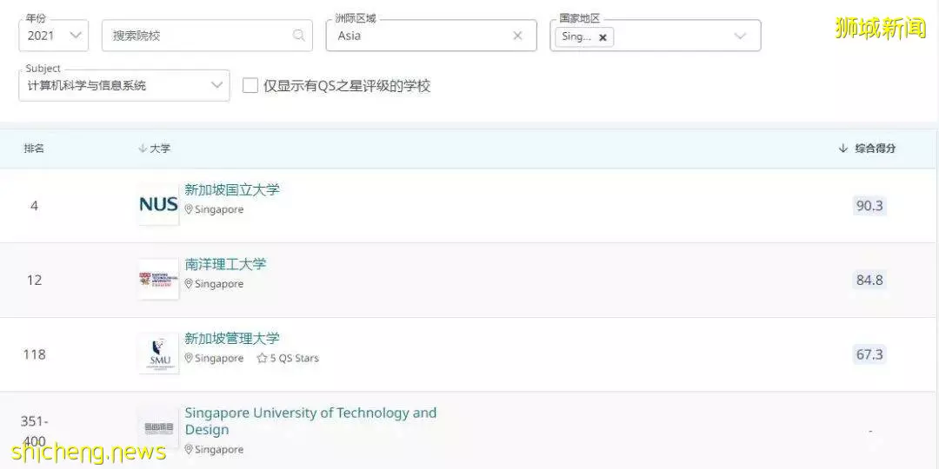Click the location pin icon under 新加坡国立大学
The width and height of the screenshot is (939, 469).
[189, 209]
